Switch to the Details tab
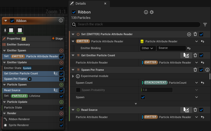The image size is (211, 131). (80, 4)
